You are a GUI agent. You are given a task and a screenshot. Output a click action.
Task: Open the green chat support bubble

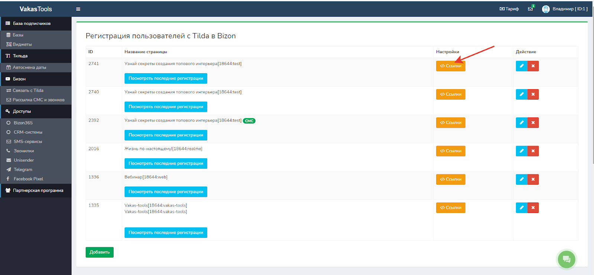tap(566, 259)
